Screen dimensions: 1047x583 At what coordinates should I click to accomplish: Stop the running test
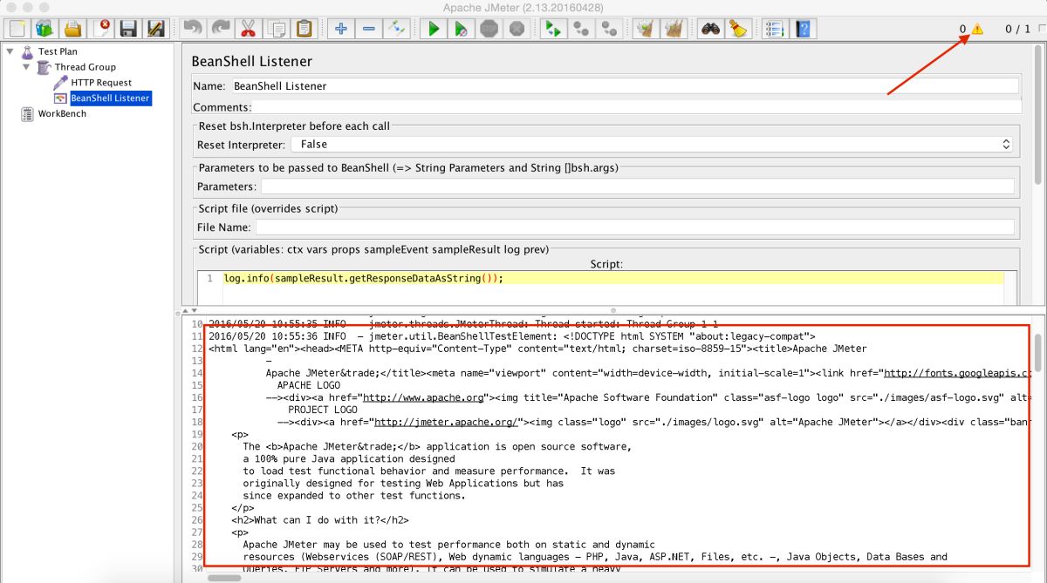click(489, 29)
